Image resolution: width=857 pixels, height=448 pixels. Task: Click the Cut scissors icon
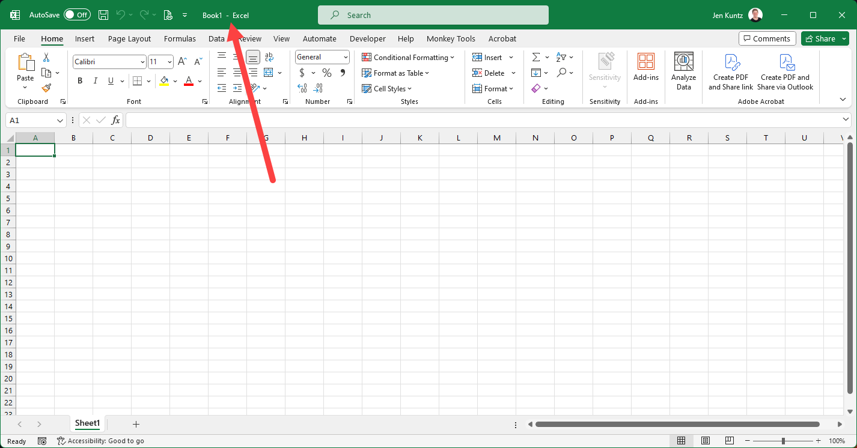tap(46, 58)
